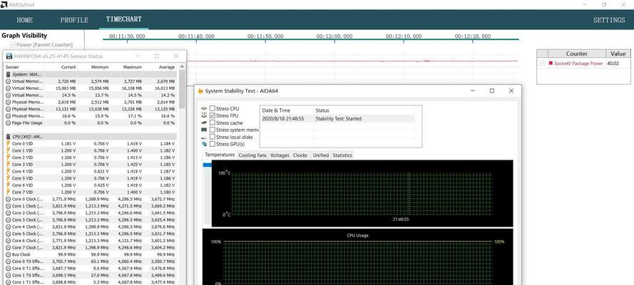This screenshot has height=285, width=634.
Task: Click the Date & Time column header
Action: coord(286,110)
